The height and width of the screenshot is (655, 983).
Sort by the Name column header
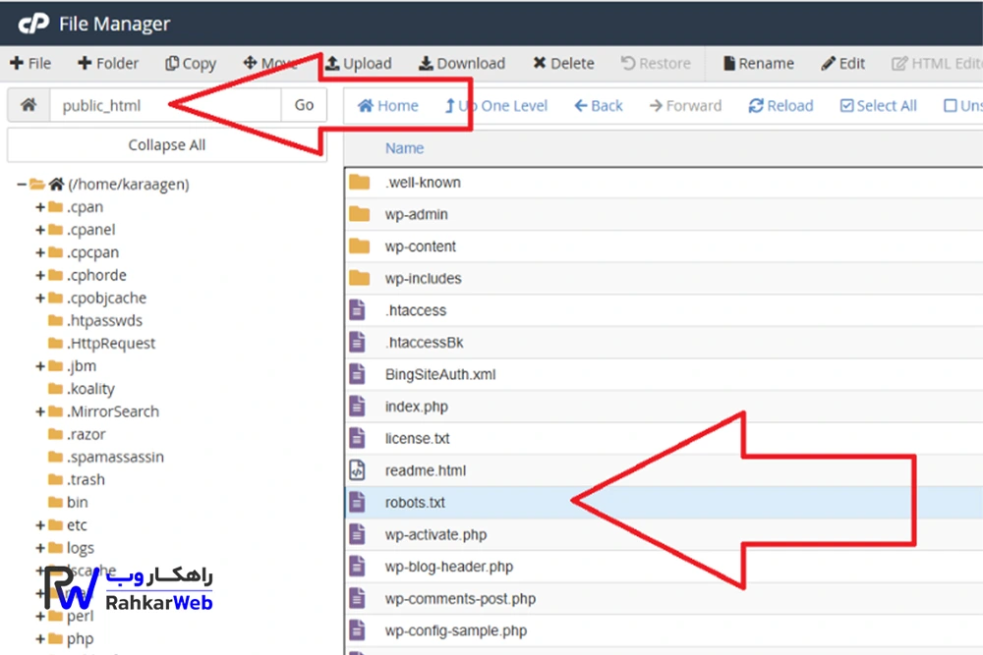[404, 148]
